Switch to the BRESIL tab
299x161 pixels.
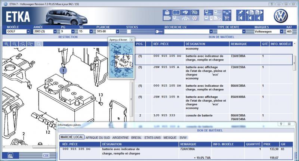click(x=136, y=137)
